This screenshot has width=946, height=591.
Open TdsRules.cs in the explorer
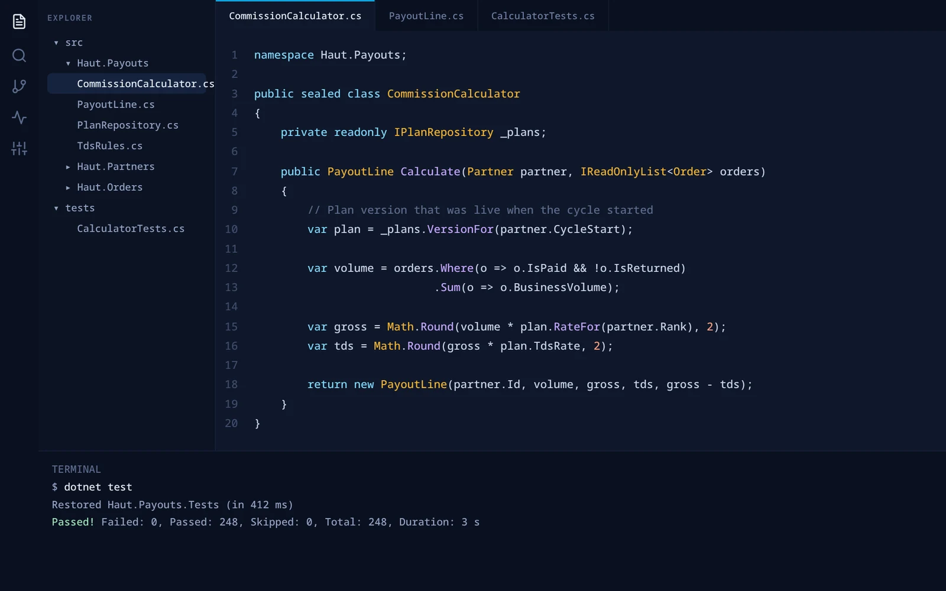110,146
